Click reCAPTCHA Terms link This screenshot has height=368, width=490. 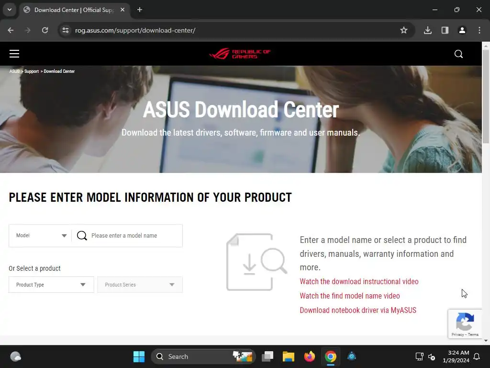tap(473, 334)
